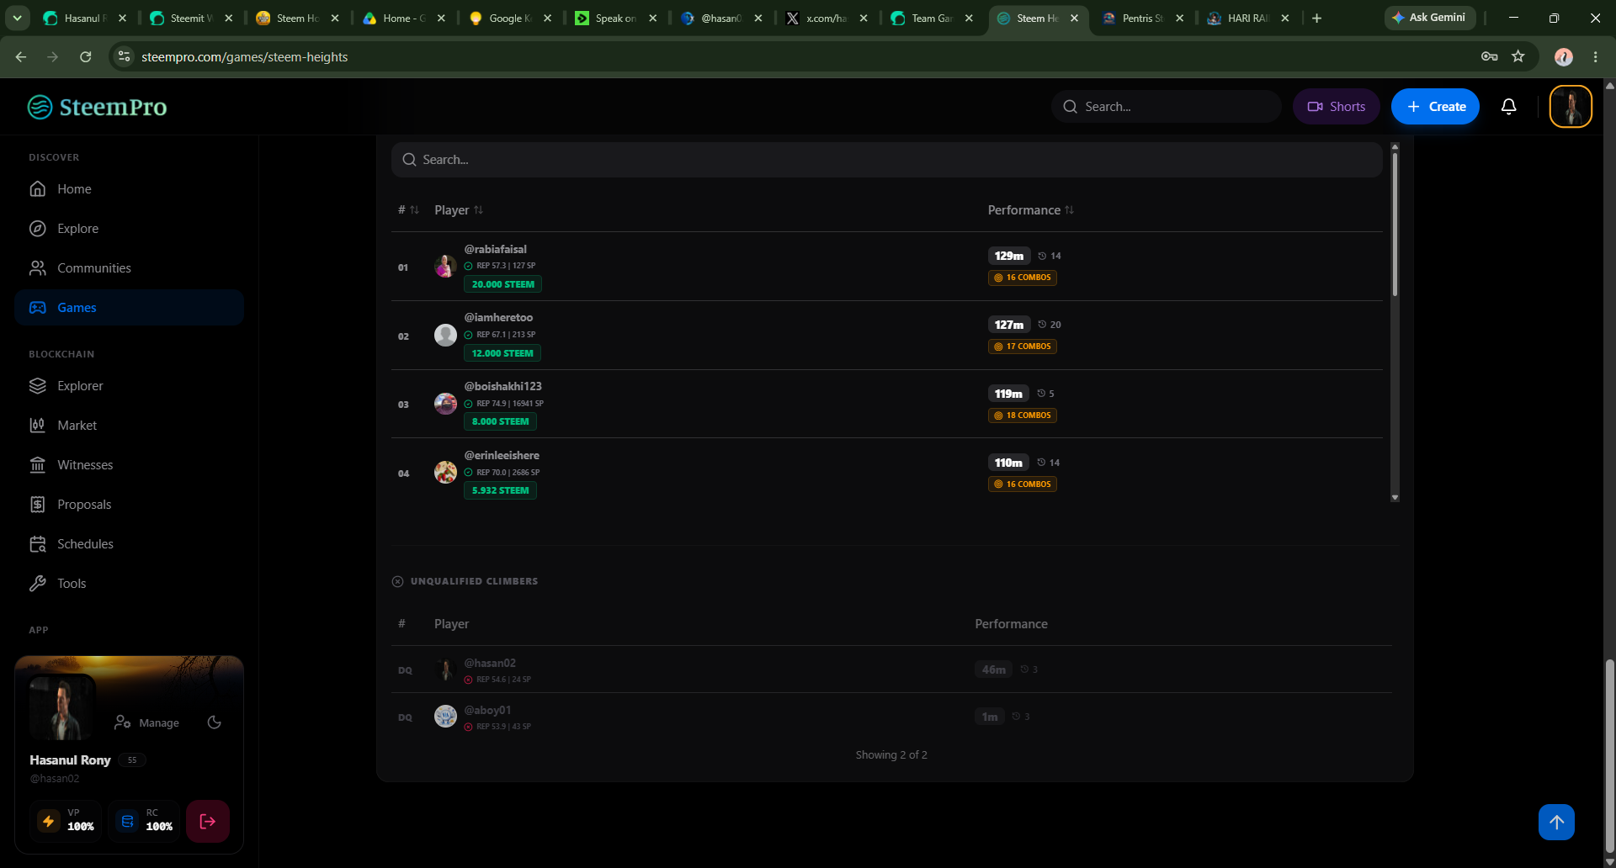Click Hasanul Rony profile picture in sidebar

(x=62, y=708)
